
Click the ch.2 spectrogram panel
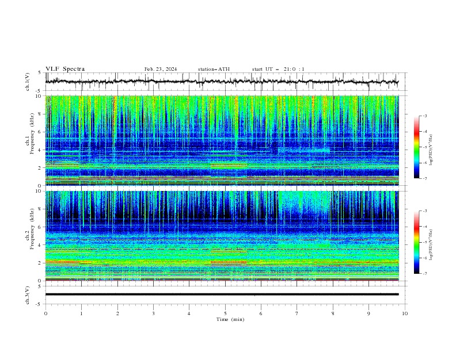pyautogui.click(x=222, y=236)
